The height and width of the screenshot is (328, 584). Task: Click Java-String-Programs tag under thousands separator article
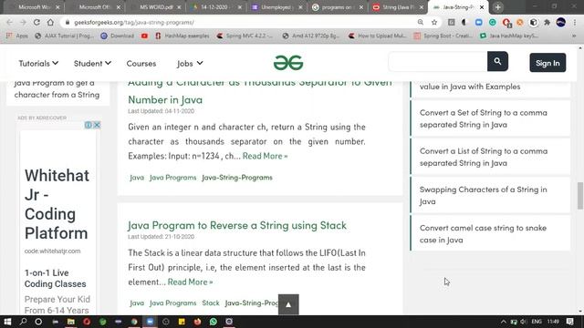237,178
